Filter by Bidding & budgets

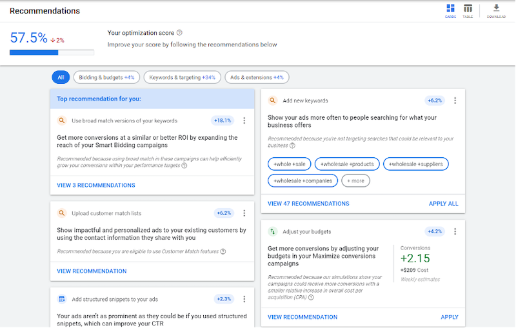click(x=106, y=77)
